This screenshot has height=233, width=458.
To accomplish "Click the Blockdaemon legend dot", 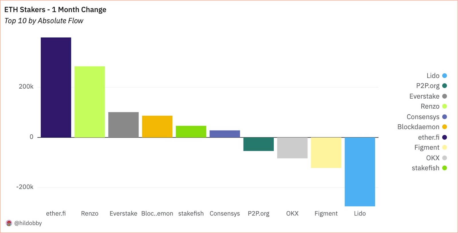I will tap(445, 127).
